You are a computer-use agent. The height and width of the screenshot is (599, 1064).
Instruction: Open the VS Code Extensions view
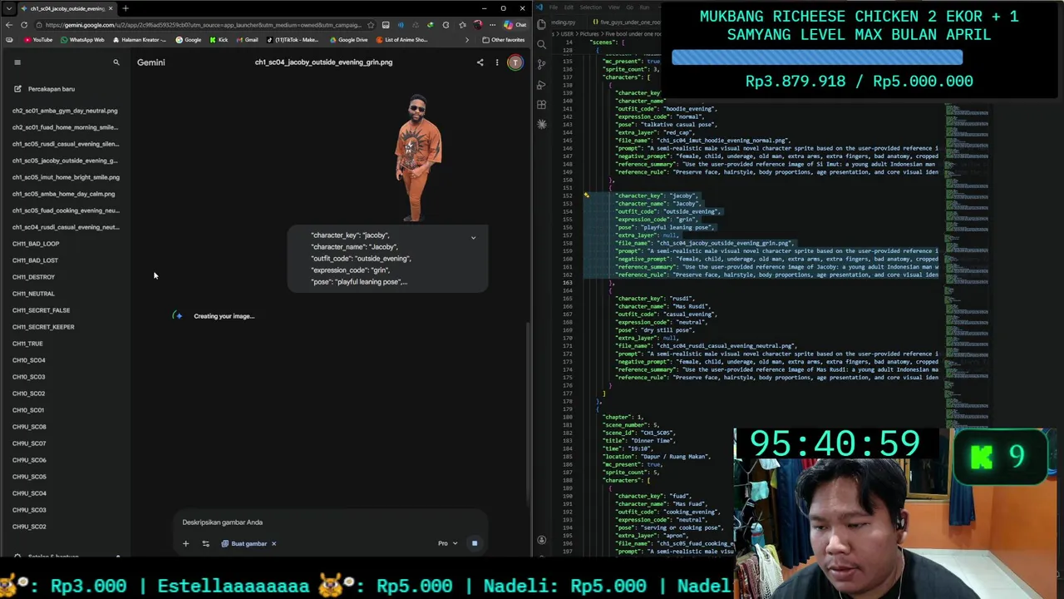pyautogui.click(x=542, y=105)
